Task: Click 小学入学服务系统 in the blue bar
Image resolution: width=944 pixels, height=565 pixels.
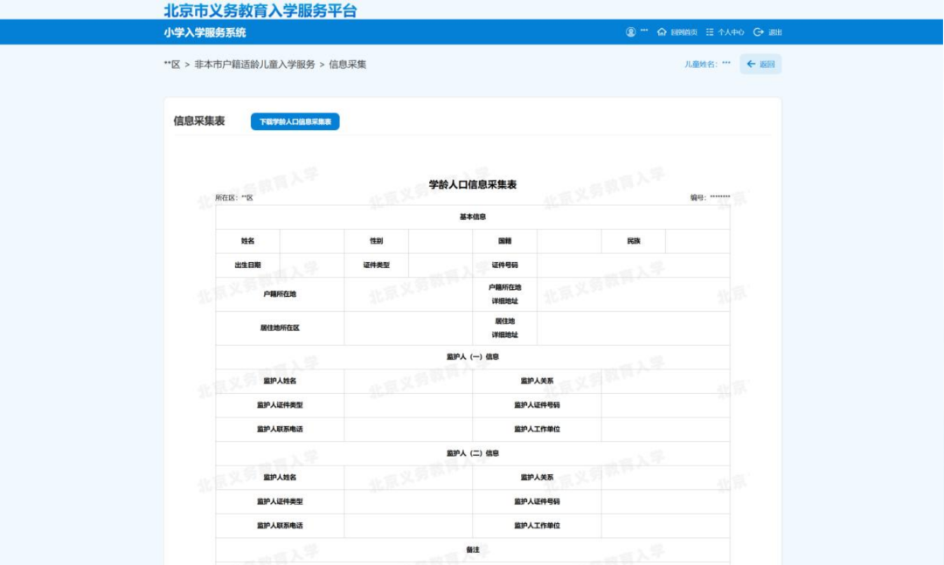Action: coord(205,32)
